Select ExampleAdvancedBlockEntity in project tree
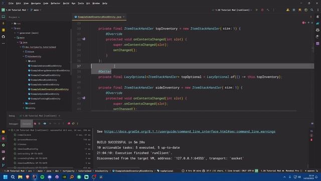The width and height of the screenshot is (321, 181). point(46,66)
